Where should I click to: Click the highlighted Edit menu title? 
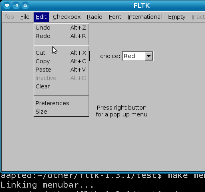41,17
